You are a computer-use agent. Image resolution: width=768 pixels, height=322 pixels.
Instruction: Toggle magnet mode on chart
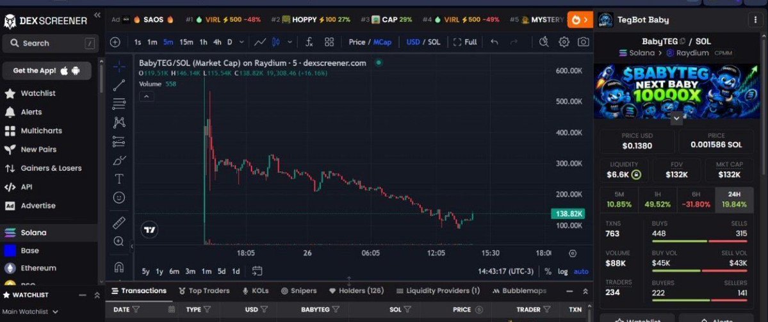point(119,267)
